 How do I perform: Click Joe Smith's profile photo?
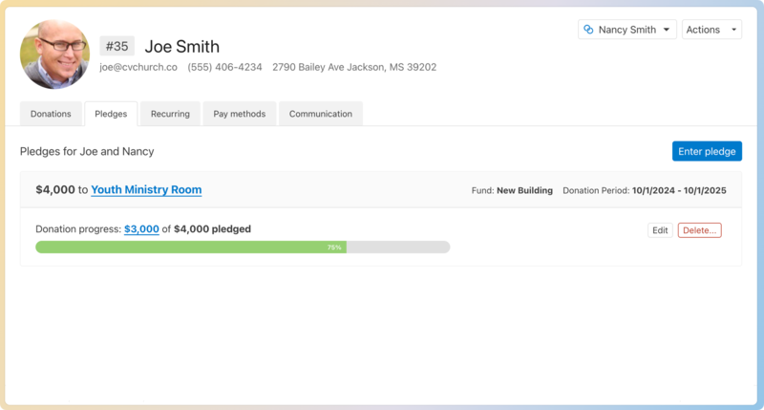(54, 54)
